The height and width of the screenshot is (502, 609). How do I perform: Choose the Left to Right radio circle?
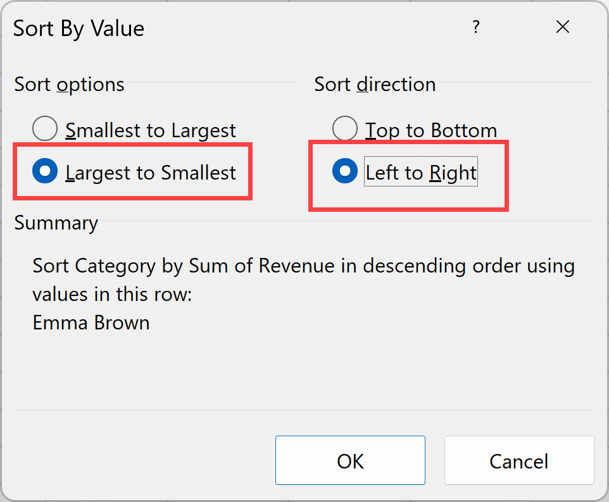345,172
